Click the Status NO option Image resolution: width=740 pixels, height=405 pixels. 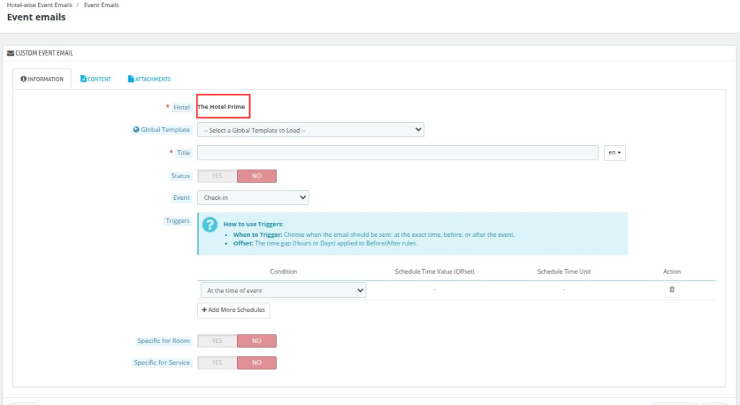(x=257, y=176)
